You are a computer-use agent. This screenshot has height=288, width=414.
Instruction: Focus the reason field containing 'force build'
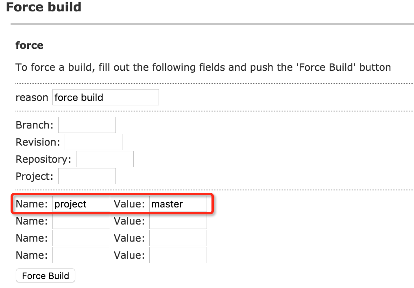105,97
